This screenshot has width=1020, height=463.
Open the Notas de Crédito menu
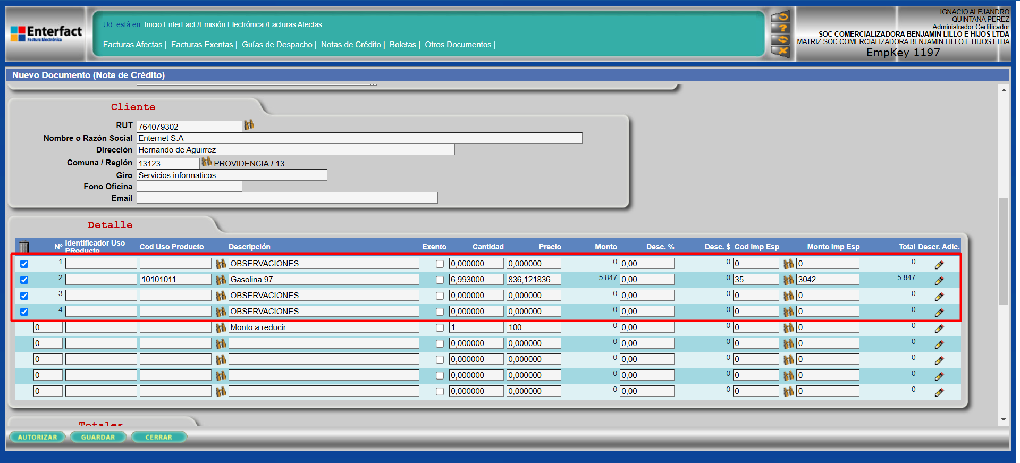click(351, 45)
